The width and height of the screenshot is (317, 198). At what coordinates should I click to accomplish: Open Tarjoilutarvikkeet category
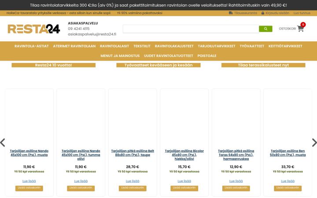pos(217,46)
